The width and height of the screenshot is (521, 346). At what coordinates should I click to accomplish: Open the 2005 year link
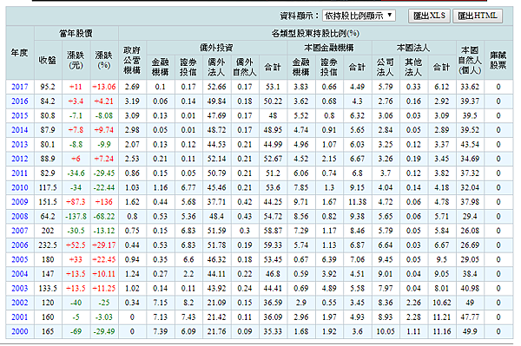point(20,260)
